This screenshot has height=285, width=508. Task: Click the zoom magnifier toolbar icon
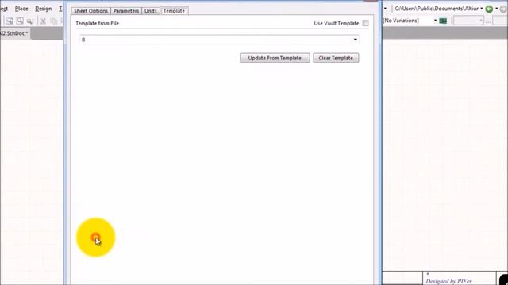30,21
